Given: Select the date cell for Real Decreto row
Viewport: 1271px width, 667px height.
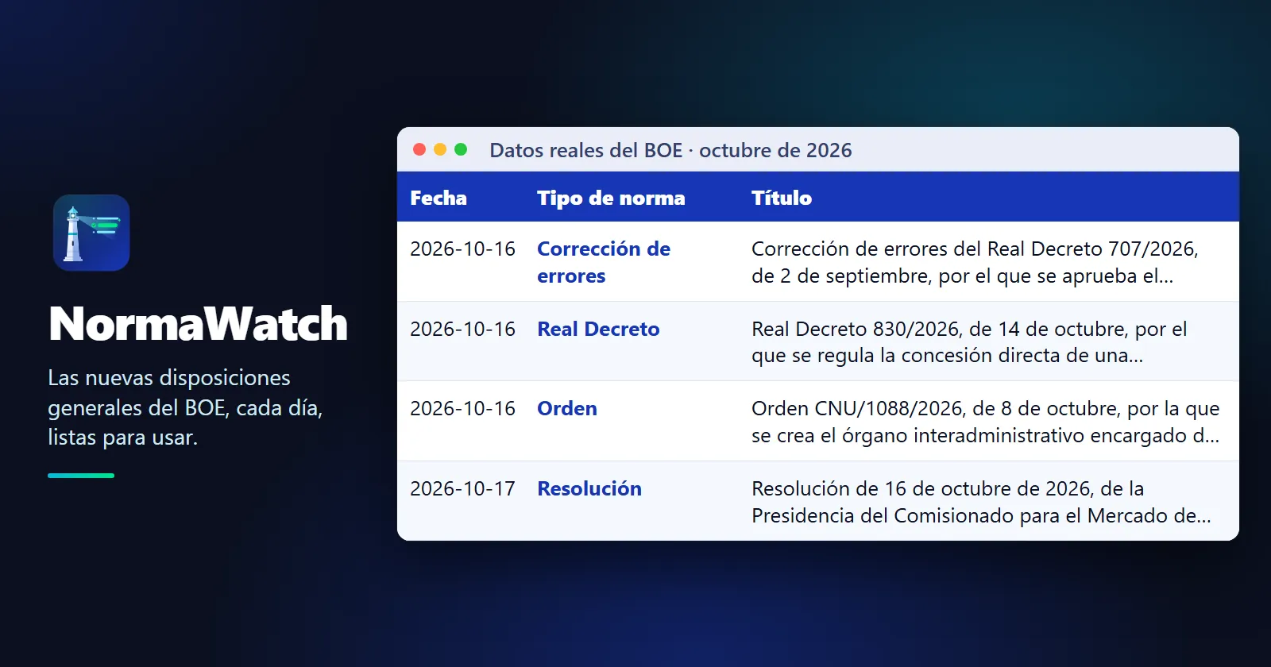Looking at the screenshot, I should click(x=462, y=329).
